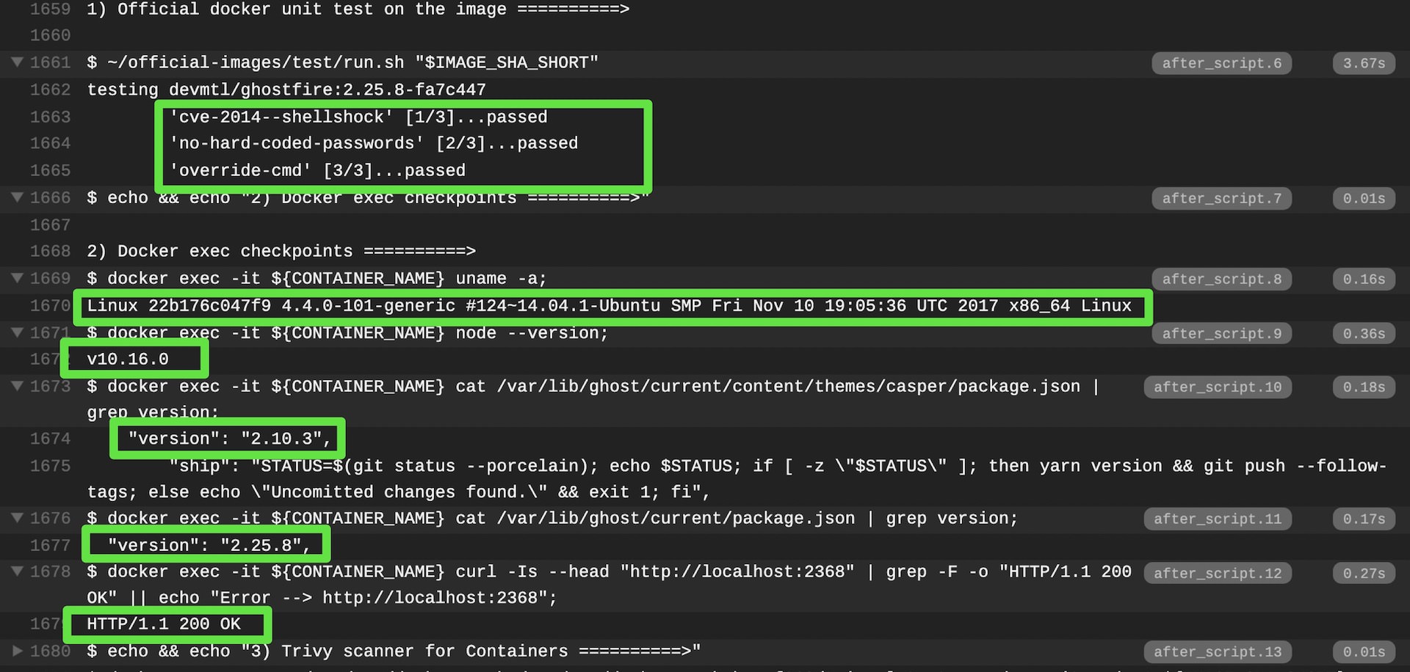Viewport: 1410px width, 672px height.
Task: Click the 0.18s duration badge
Action: [x=1364, y=387]
